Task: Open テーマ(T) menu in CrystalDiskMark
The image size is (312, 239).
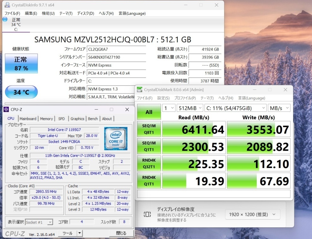Action: click(x=207, y=98)
